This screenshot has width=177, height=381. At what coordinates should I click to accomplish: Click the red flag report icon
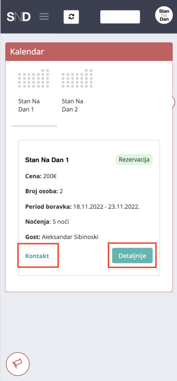18,364
